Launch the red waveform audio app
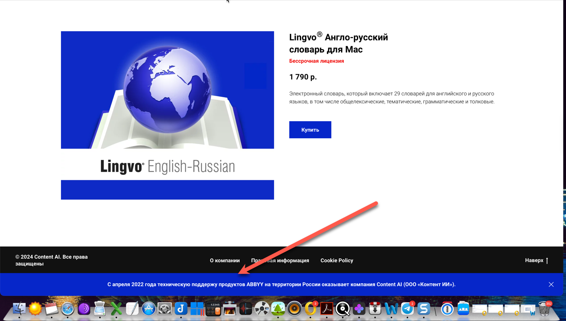566x321 pixels. pos(246,308)
